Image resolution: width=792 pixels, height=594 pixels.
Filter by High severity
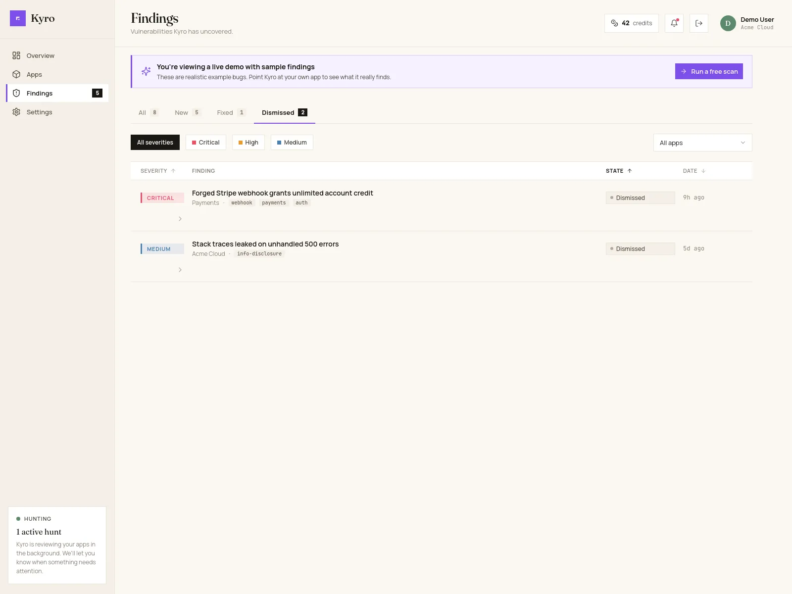pos(248,142)
